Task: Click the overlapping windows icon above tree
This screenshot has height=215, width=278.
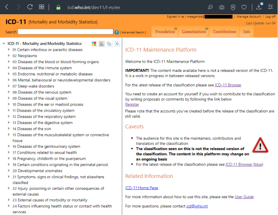Action: (109, 44)
